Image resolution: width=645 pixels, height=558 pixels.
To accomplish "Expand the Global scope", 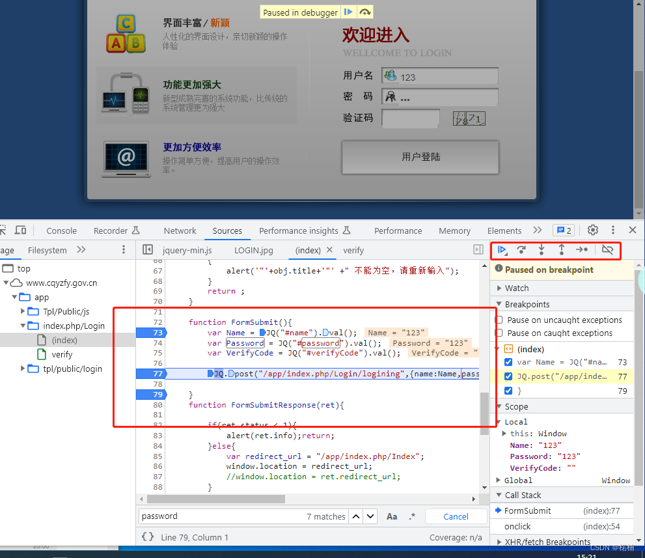I will click(x=499, y=481).
